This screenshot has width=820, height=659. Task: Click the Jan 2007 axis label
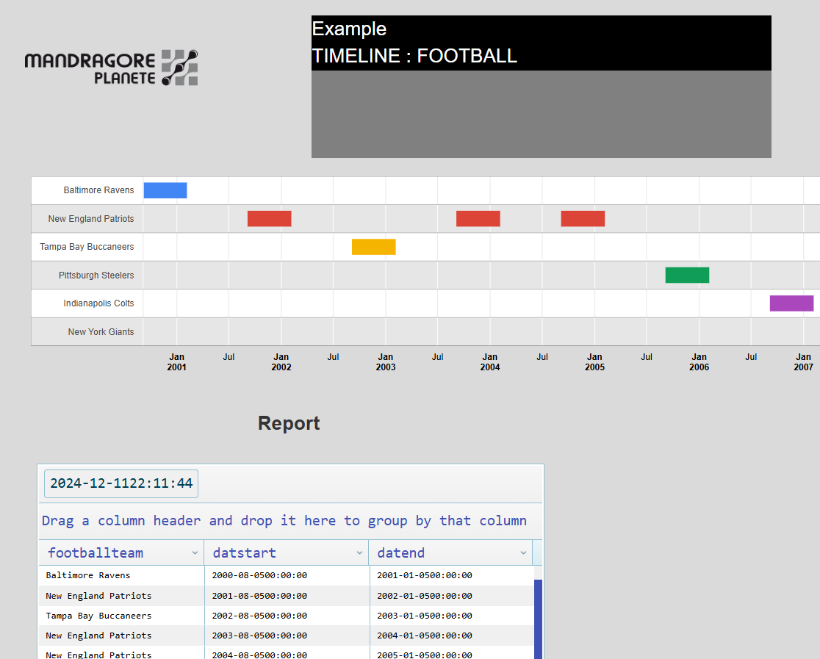point(803,362)
